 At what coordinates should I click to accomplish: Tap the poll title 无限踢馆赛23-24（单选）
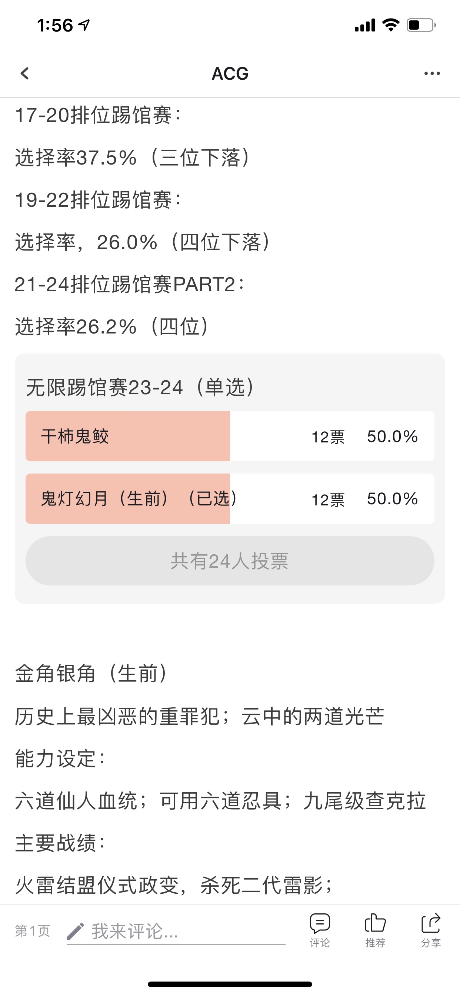pos(141,387)
